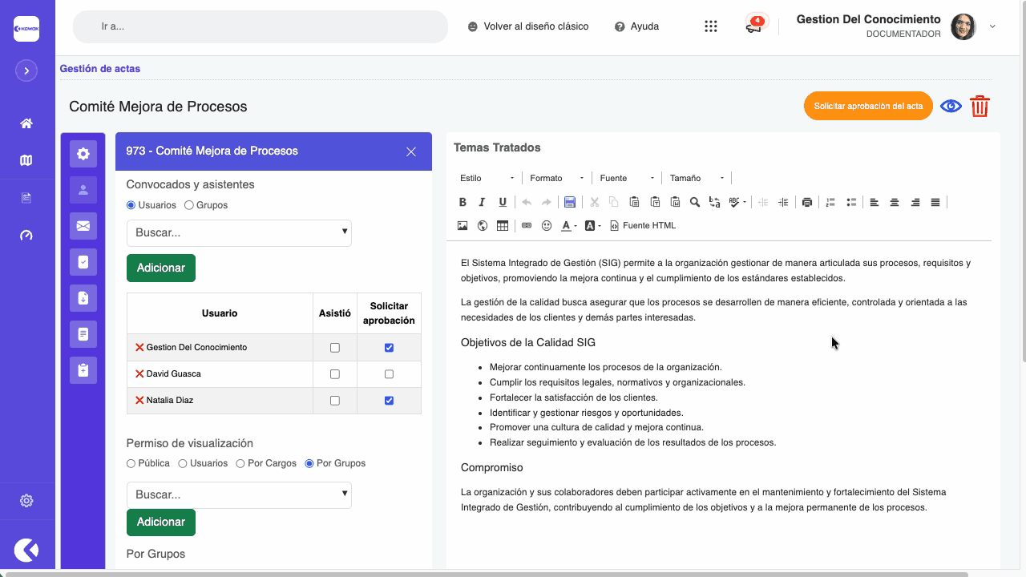Insert an image into the editor
This screenshot has width=1026, height=577.
coord(463,226)
